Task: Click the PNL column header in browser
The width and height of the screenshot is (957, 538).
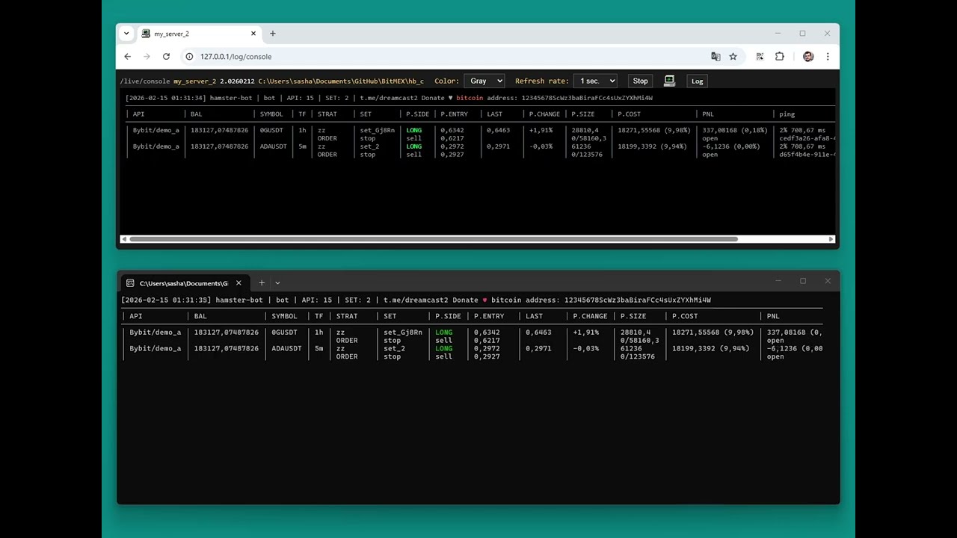Action: [708, 114]
